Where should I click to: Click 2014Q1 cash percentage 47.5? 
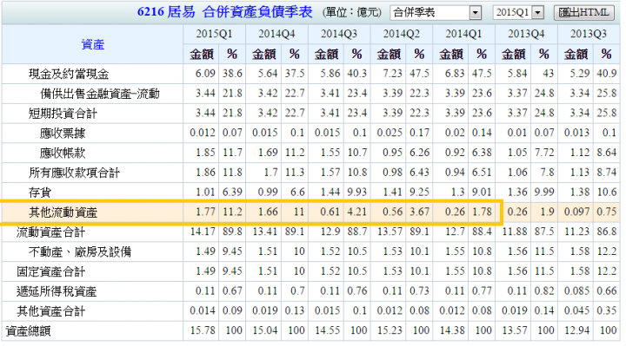click(482, 74)
